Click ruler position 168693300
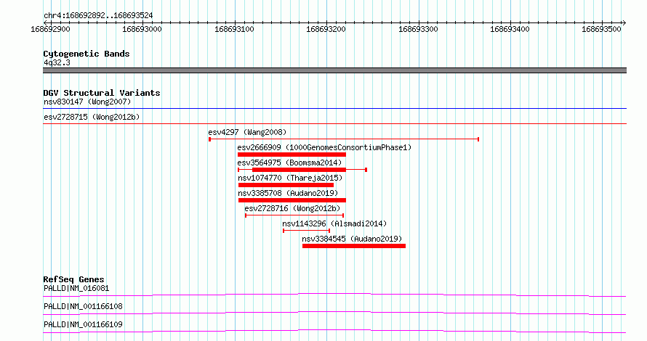The width and height of the screenshot is (647, 341). (x=418, y=29)
